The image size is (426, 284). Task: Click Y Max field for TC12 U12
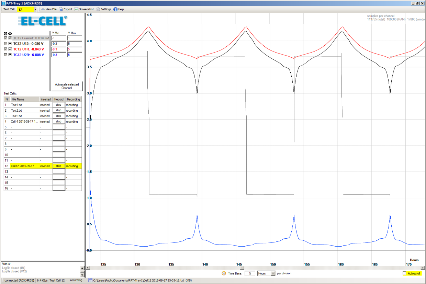coord(75,44)
